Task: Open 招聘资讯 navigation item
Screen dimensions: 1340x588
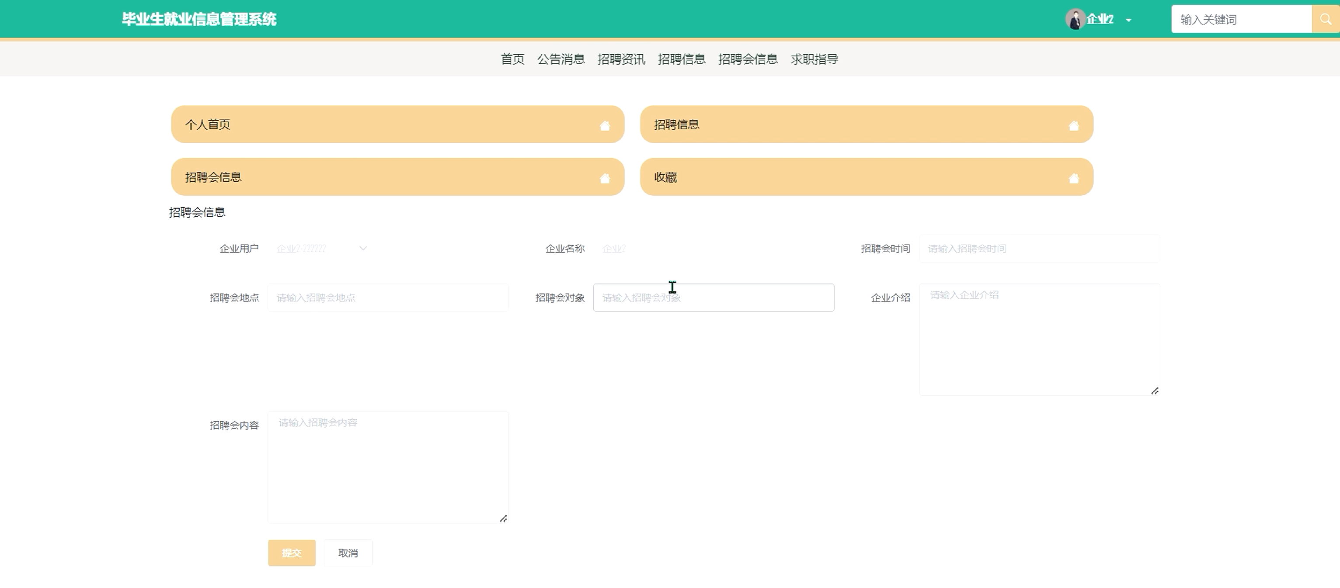Action: point(621,59)
